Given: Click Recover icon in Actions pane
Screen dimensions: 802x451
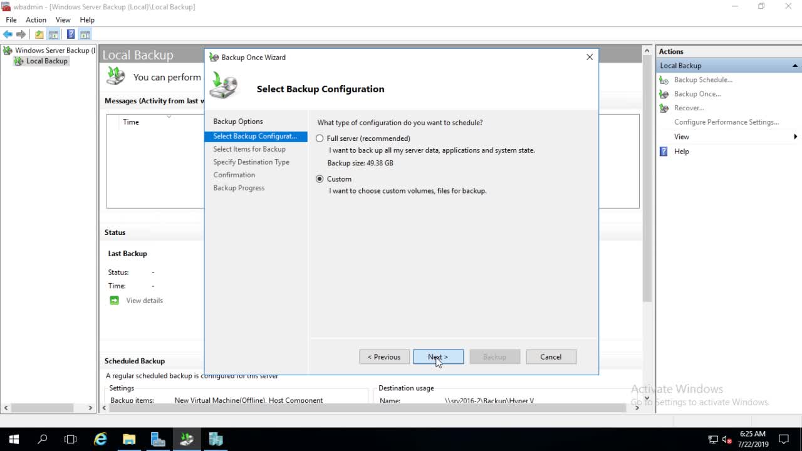Looking at the screenshot, I should coord(664,108).
